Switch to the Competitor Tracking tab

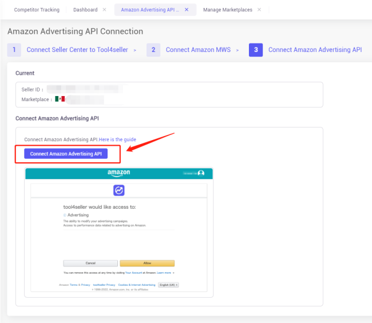37,10
